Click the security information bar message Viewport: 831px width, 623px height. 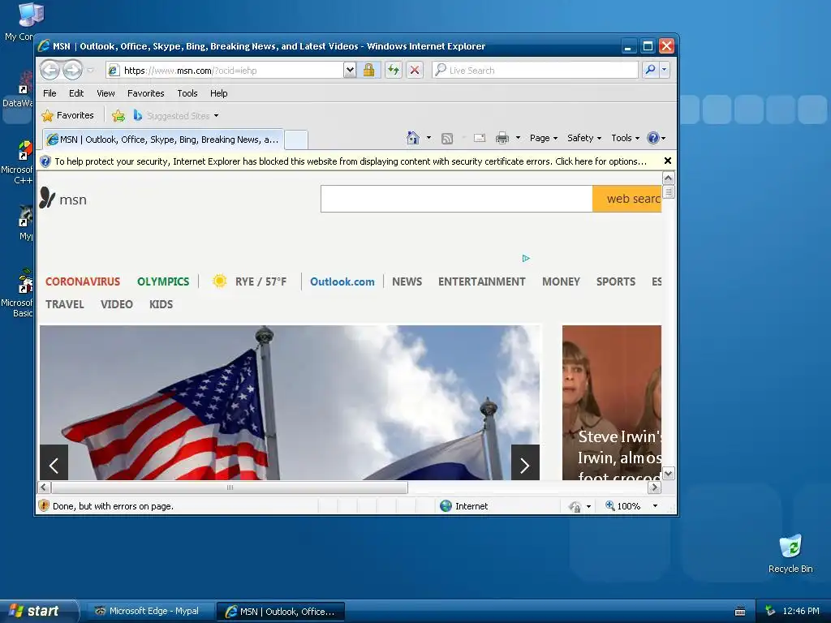click(x=350, y=161)
